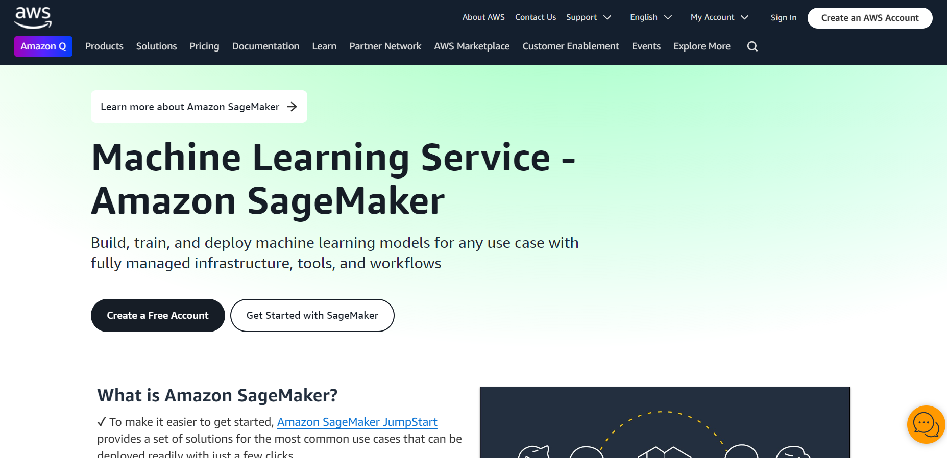Open the Pricing menu

tap(204, 46)
